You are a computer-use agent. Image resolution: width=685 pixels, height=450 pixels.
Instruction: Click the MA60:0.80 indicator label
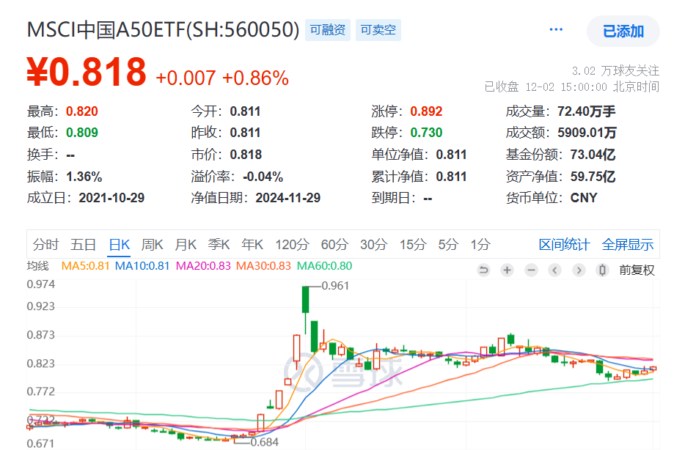324,266
